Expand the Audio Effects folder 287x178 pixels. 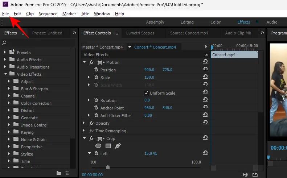coord(5,60)
